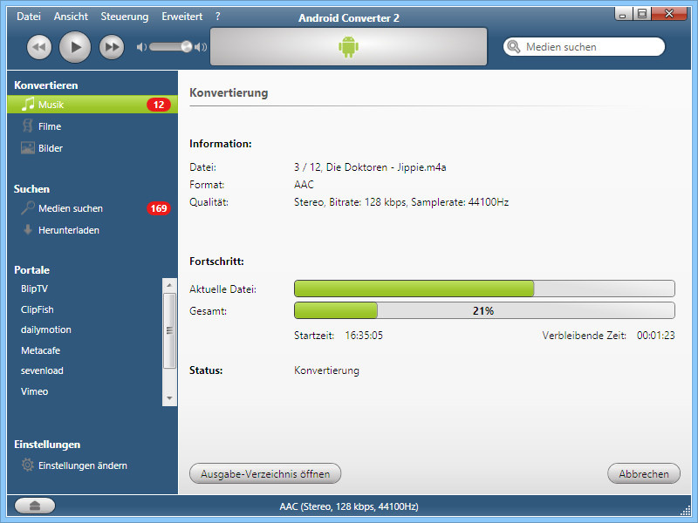Click Ausgabe-Verzeichnis öffnen button
698x523 pixels.
click(x=265, y=473)
